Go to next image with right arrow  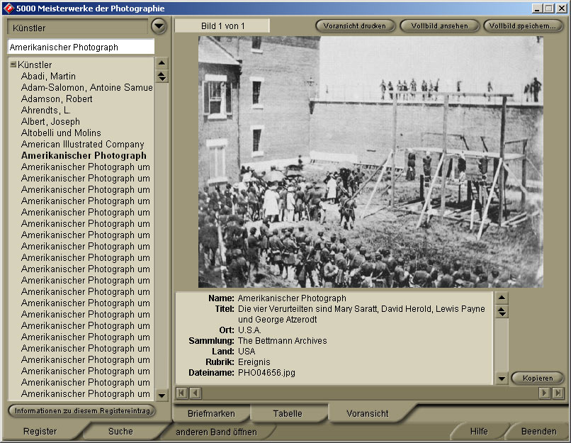point(544,393)
